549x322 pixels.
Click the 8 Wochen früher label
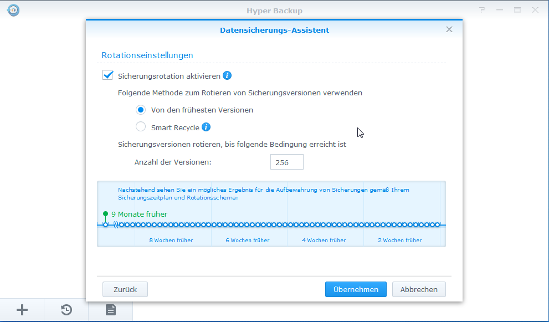pos(171,241)
